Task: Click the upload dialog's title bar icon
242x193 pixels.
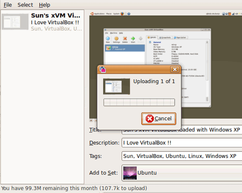Action: pyautogui.click(x=103, y=69)
